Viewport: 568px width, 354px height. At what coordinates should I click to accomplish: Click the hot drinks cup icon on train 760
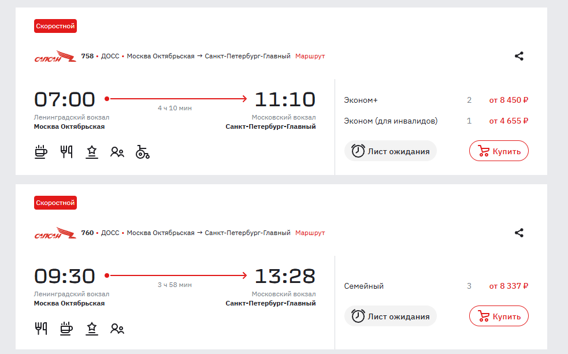click(x=66, y=329)
